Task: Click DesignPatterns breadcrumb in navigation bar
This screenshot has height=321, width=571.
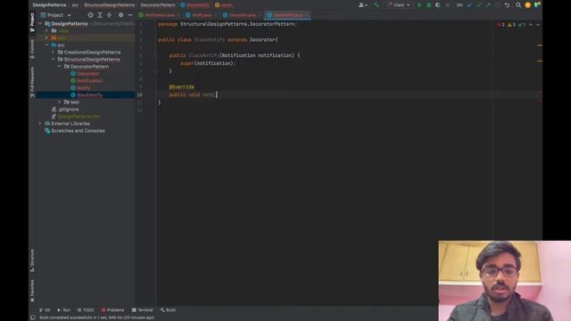Action: tap(49, 5)
